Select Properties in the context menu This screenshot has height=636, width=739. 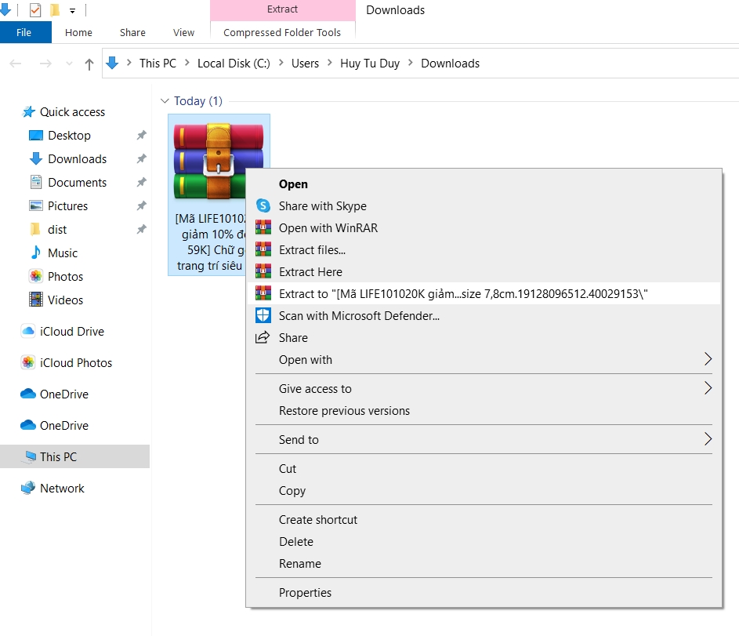[305, 593]
